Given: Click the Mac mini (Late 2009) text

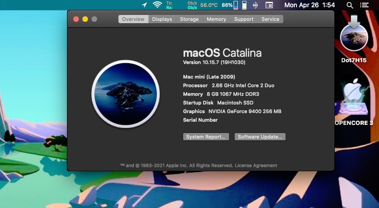Looking at the screenshot, I should click(209, 77).
